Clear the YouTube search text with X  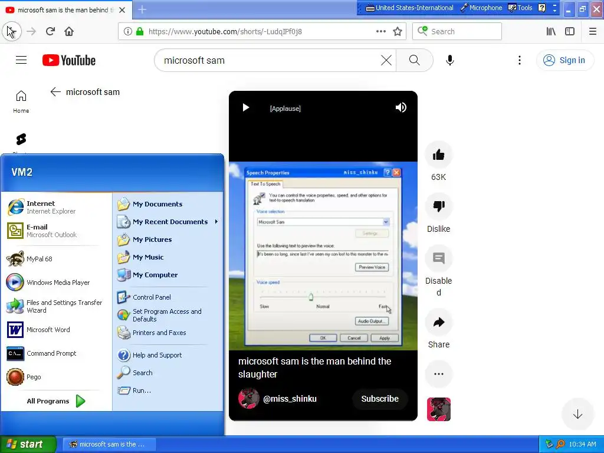386,60
